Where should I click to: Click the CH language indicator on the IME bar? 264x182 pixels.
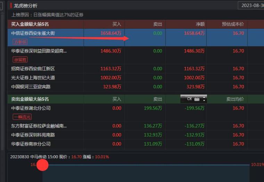(189, 99)
